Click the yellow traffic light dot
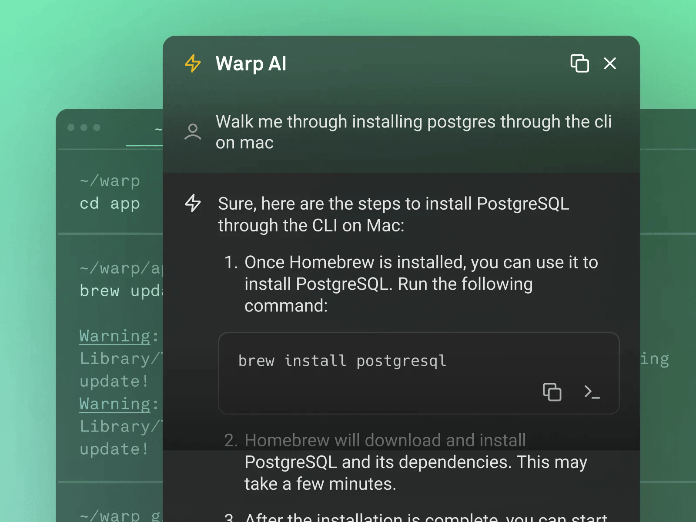Viewport: 696px width, 522px height. point(84,127)
